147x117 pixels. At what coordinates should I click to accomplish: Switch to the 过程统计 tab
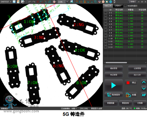[x=118, y=6]
